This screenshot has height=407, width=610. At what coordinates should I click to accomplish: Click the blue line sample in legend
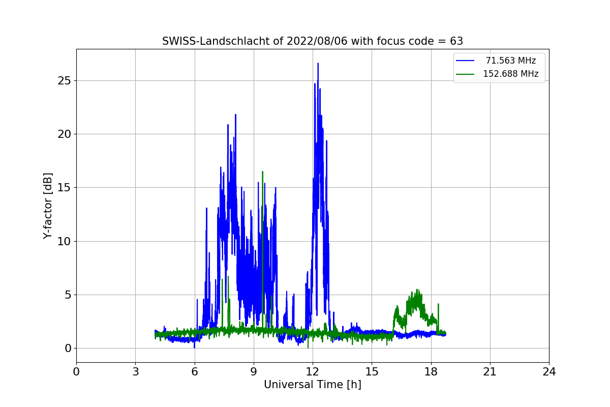(x=465, y=61)
